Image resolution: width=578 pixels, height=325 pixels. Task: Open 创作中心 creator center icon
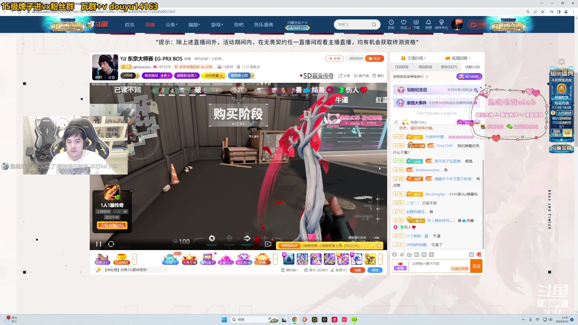pyautogui.click(x=441, y=24)
